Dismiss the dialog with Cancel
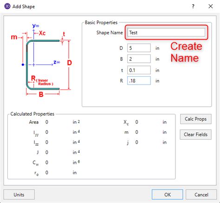The image size is (220, 203). point(201,195)
